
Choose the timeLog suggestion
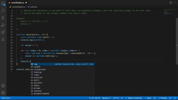tap(63, 72)
